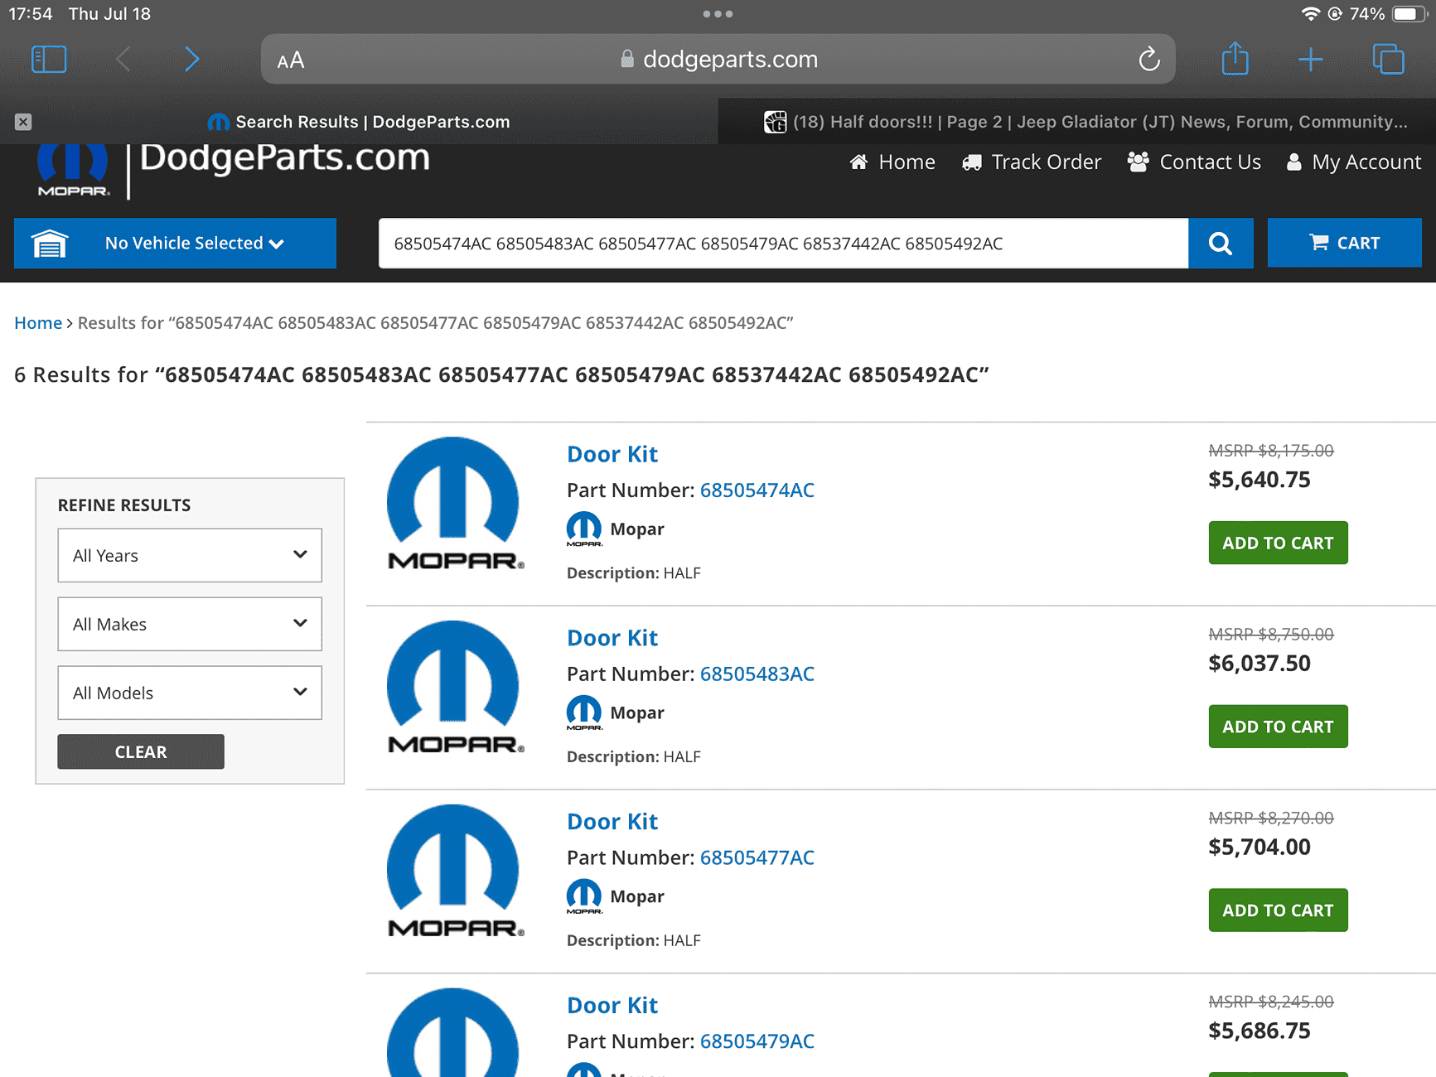This screenshot has height=1077, width=1436.
Task: Add Door Kit 68505477AC to cart
Action: coord(1278,910)
